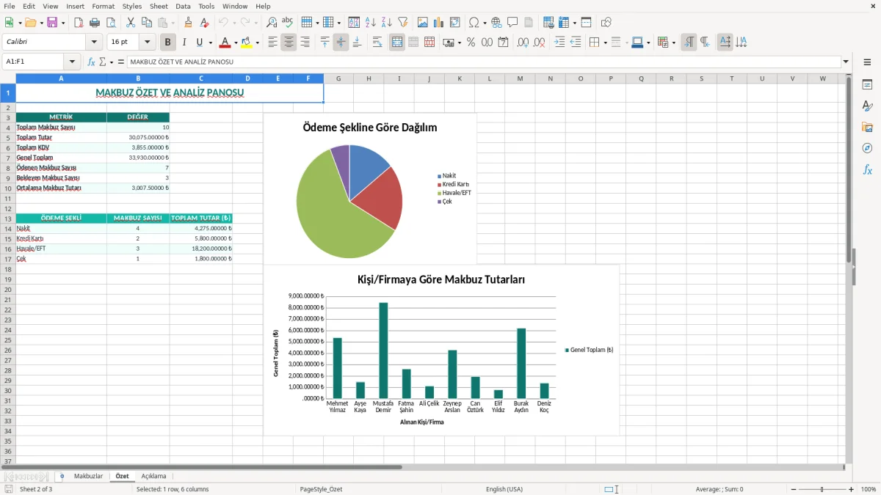
Task: Click the Draw Functions shapes icon
Action: point(606,23)
